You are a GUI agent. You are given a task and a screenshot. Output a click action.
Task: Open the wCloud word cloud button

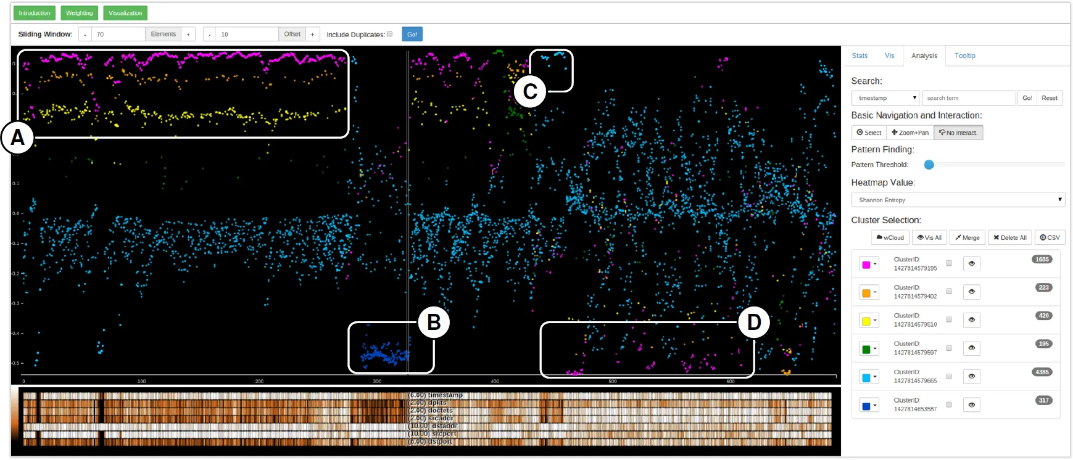[890, 237]
